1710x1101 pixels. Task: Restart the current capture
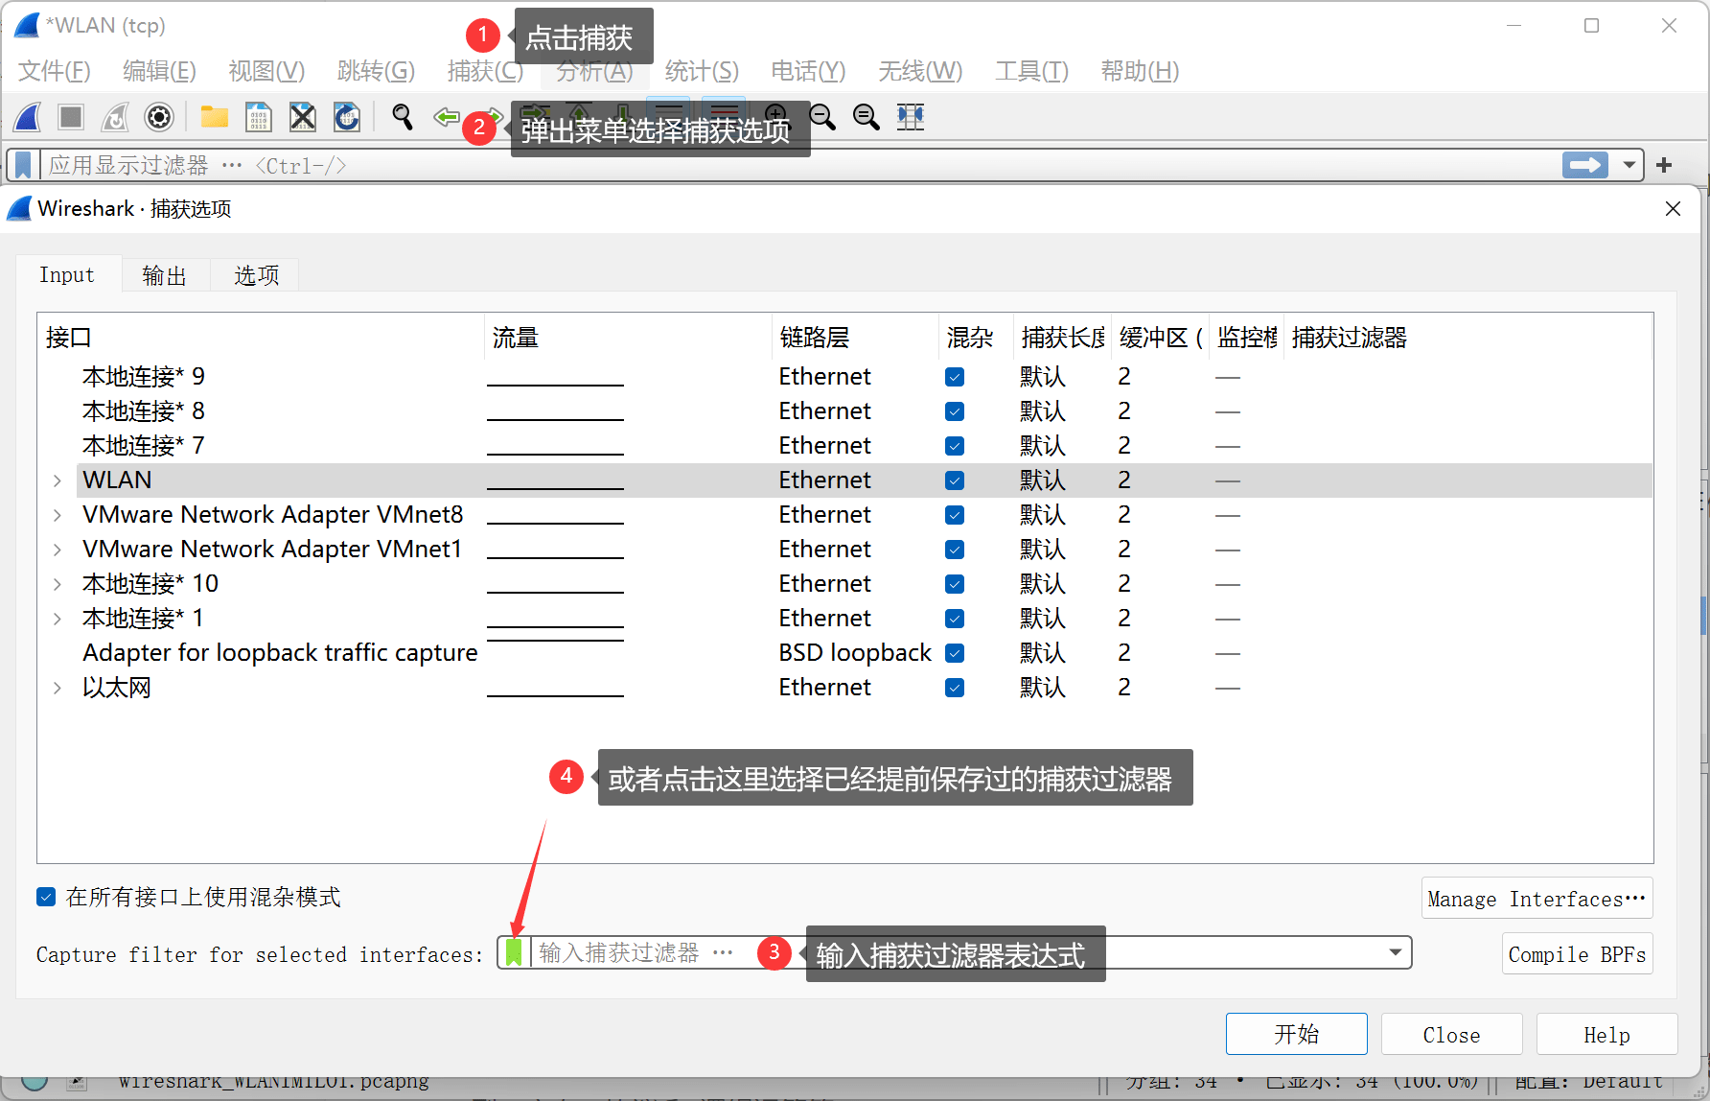coord(115,117)
